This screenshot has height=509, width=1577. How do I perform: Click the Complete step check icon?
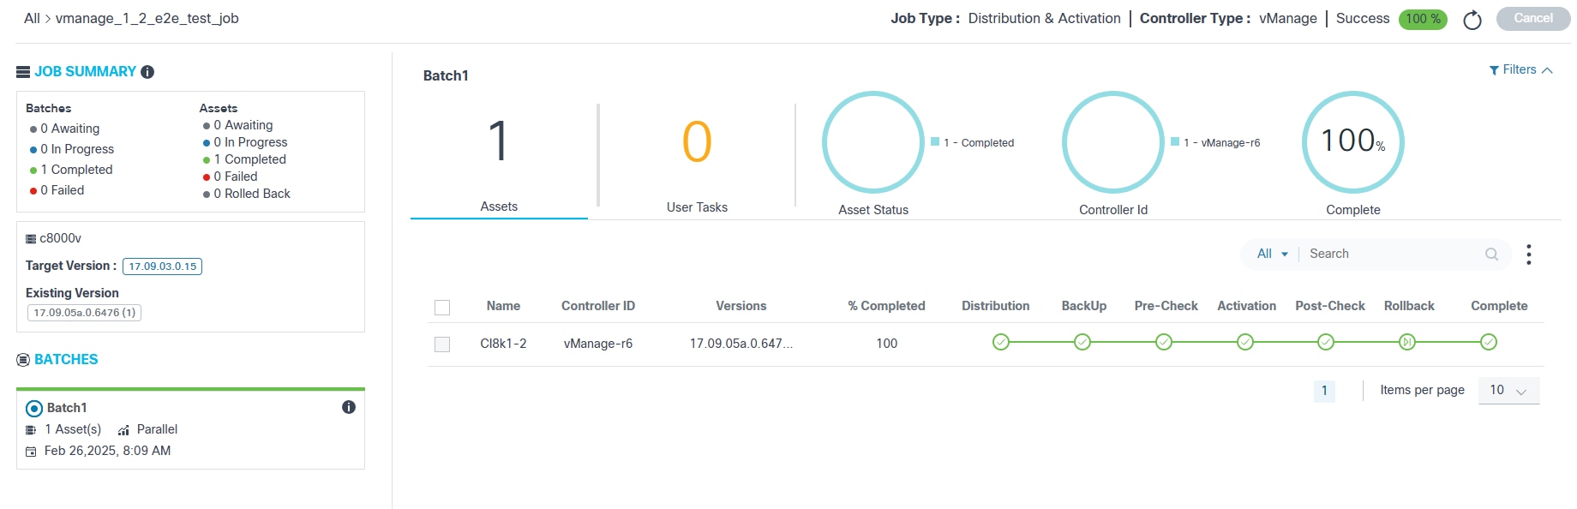tap(1489, 343)
